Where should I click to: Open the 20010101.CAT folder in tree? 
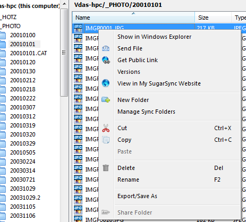pyautogui.click(x=29, y=53)
